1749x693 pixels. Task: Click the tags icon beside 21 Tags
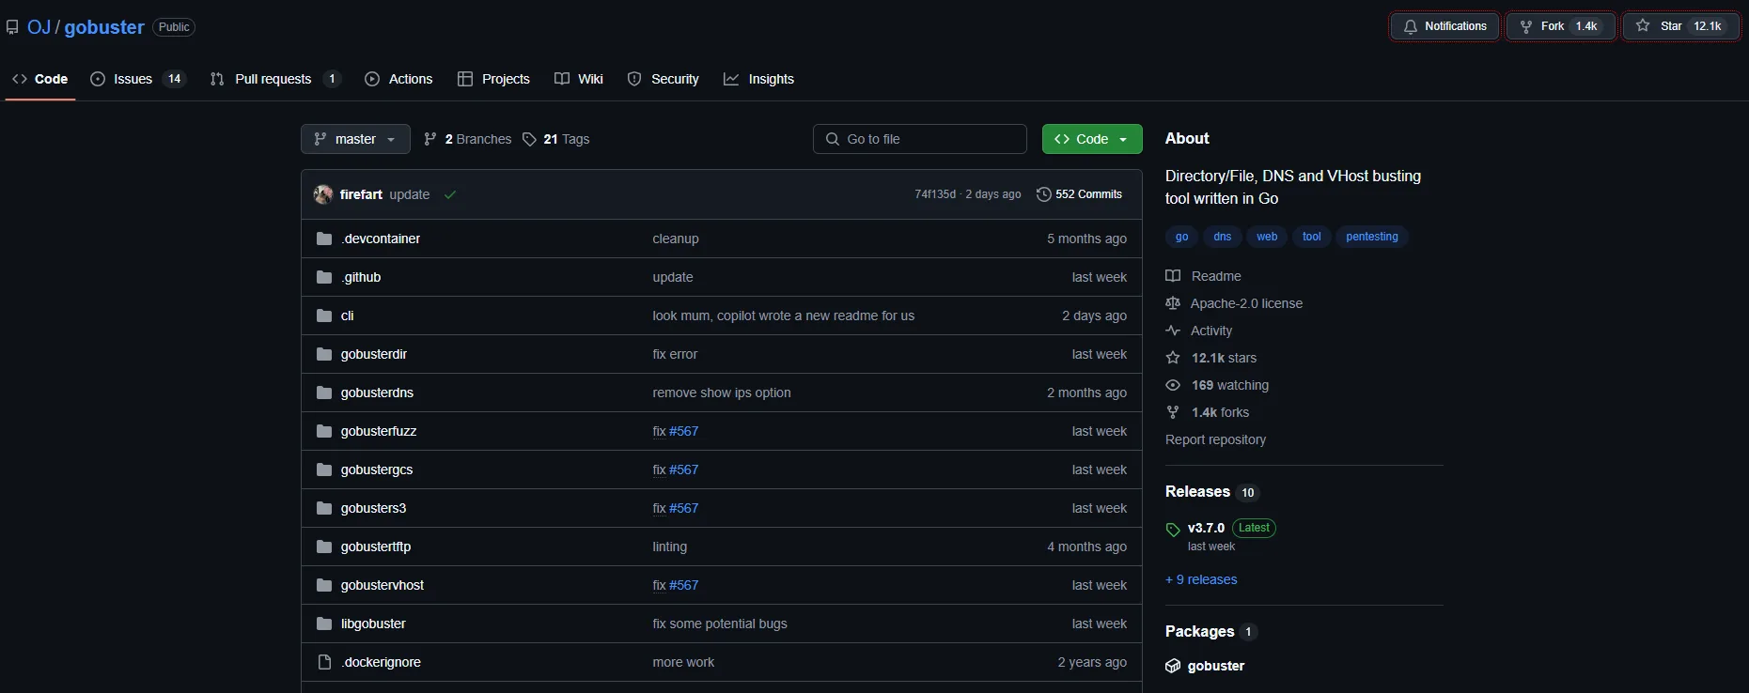tap(529, 139)
